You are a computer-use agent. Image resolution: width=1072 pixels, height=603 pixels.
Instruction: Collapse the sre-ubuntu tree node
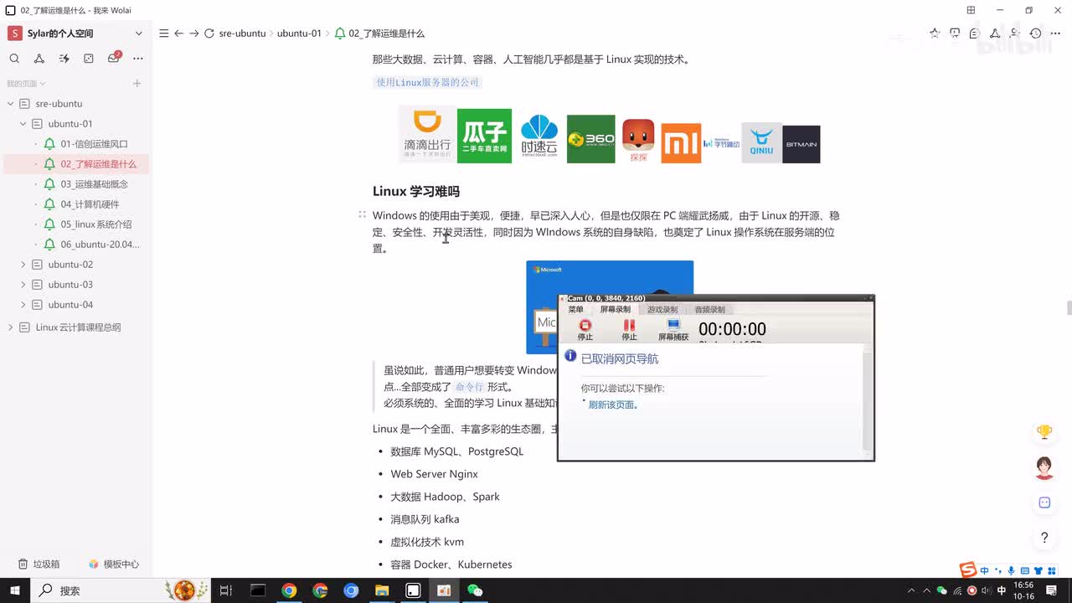pyautogui.click(x=11, y=104)
